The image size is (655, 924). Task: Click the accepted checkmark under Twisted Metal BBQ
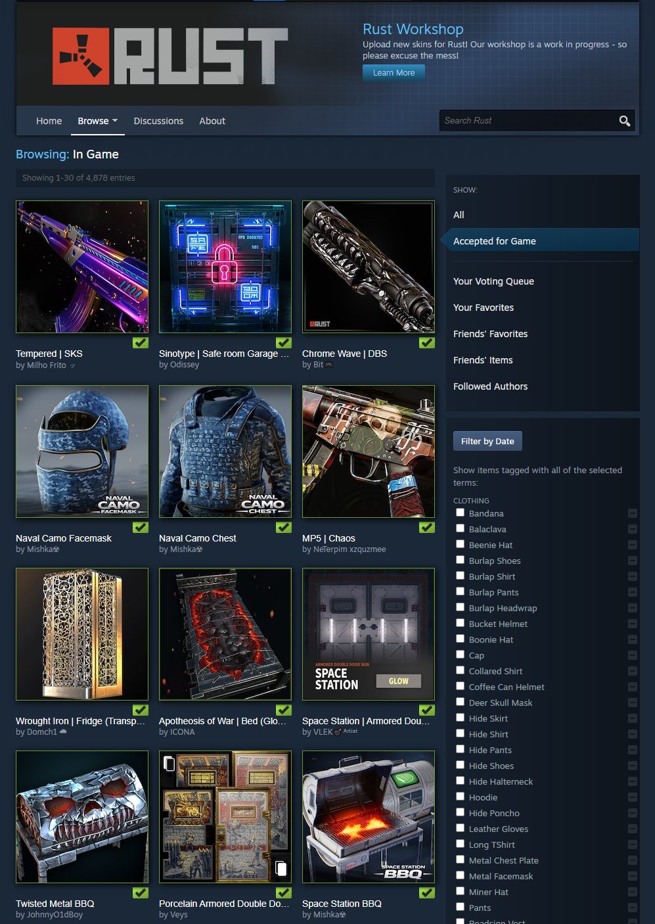pos(141,892)
